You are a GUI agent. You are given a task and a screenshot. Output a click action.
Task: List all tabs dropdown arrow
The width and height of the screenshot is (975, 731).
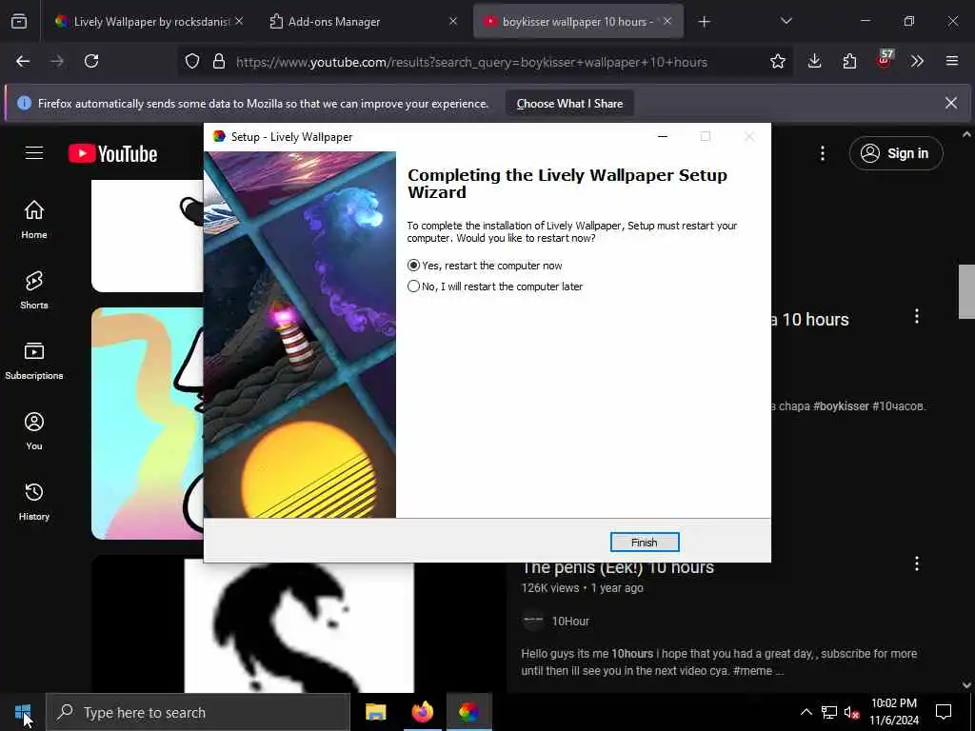[786, 22]
